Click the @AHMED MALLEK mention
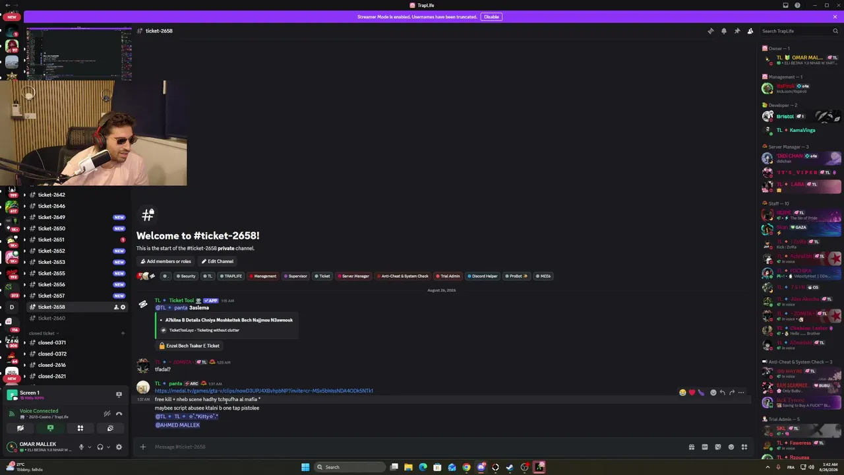The image size is (844, 475). [177, 425]
